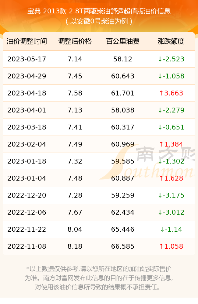Image resolution: width=198 pixels, height=304 pixels.
Task: Click the 8.18 price cell
Action: (x=75, y=247)
